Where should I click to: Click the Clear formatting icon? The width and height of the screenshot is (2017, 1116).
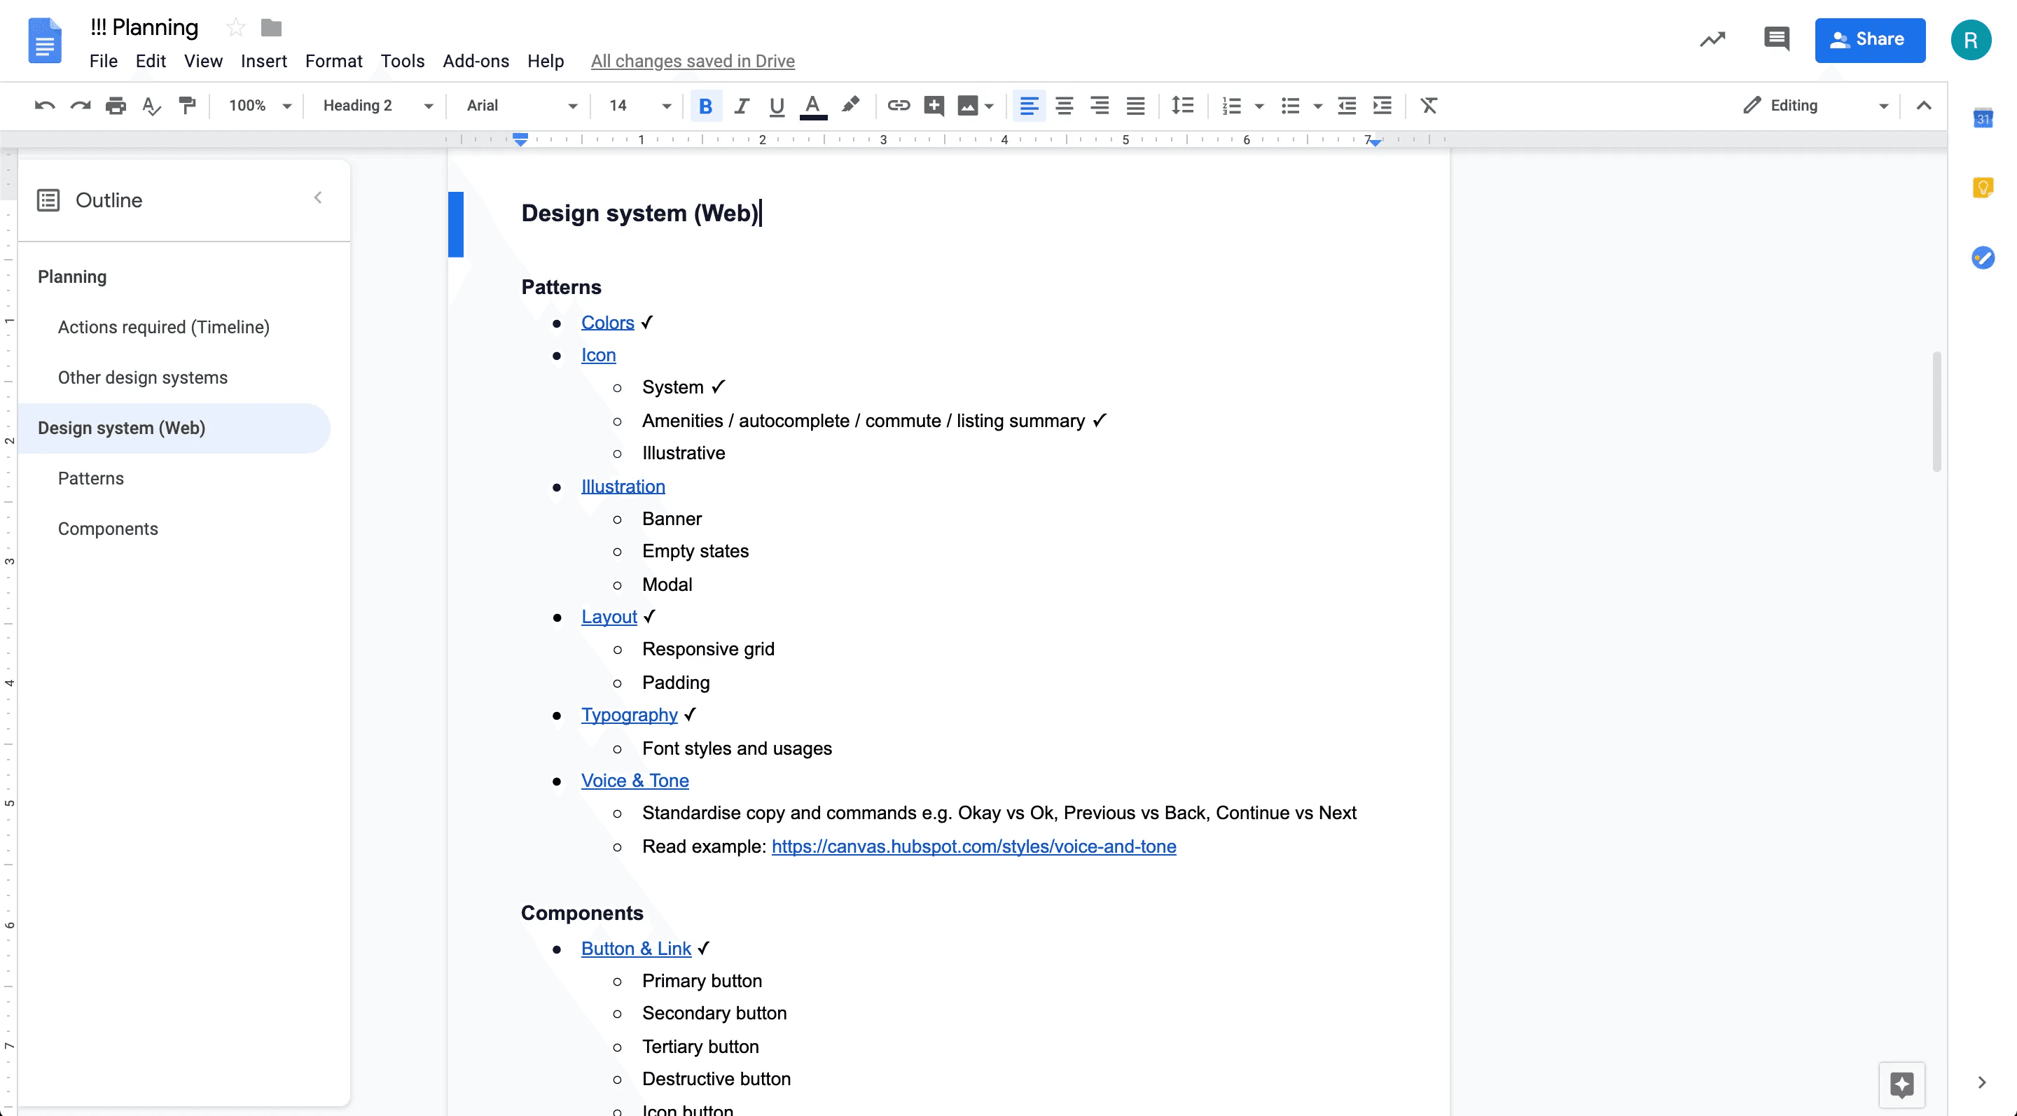click(1428, 106)
